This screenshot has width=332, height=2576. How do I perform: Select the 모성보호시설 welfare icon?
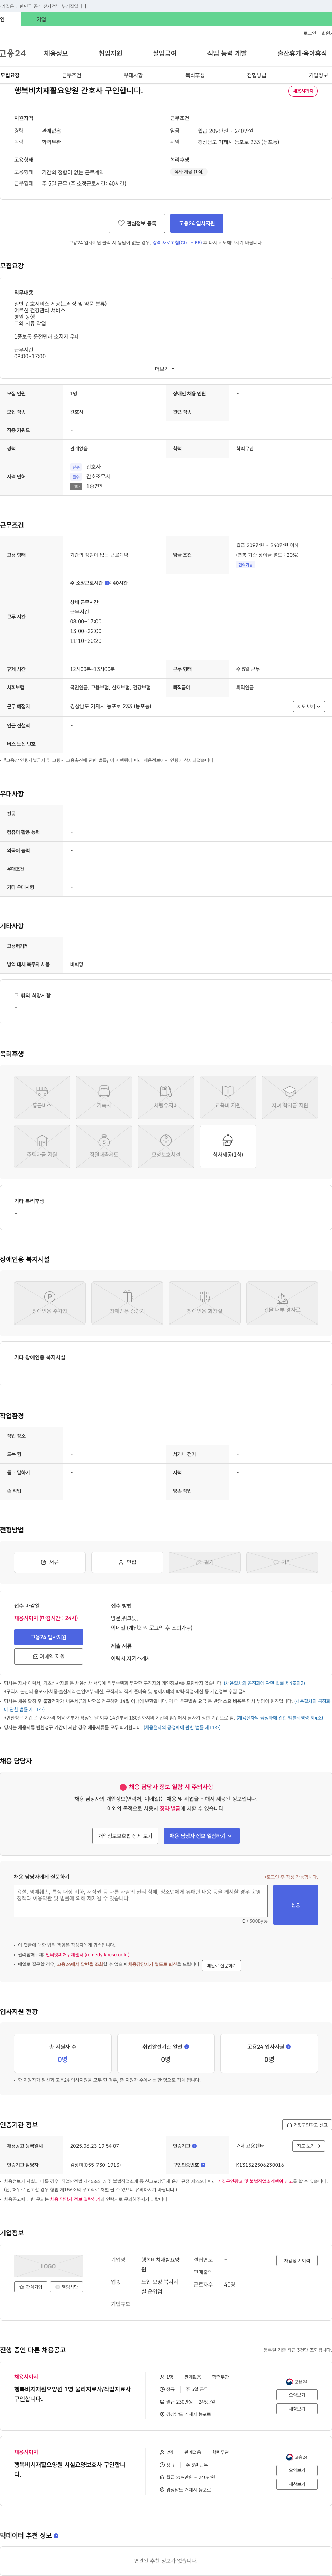pos(166,1146)
